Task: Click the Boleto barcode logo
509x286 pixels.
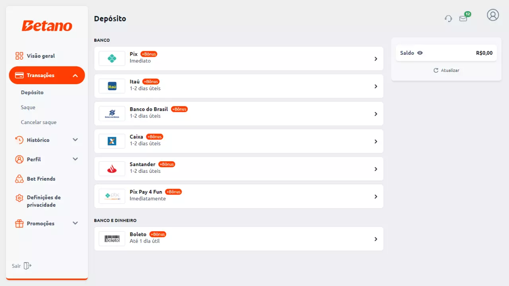Action: click(112, 239)
